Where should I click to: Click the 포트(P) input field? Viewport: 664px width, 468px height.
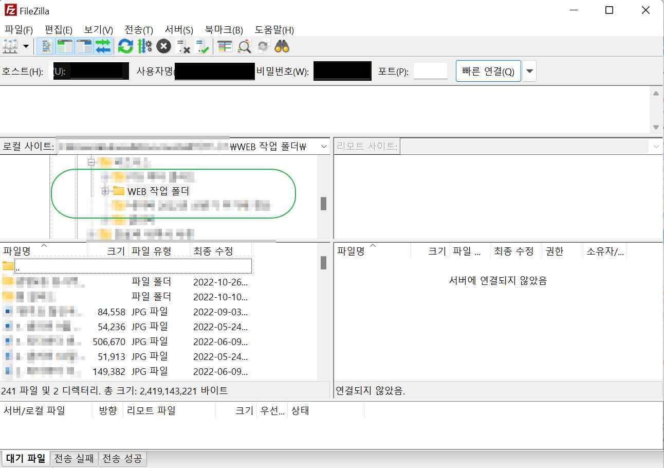[430, 71]
